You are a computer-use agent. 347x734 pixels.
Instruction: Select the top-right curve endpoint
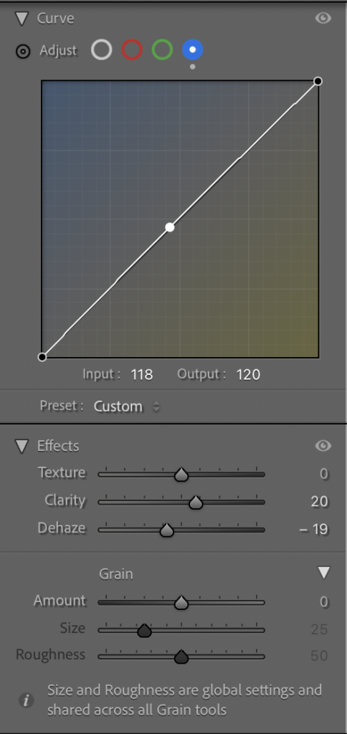[x=318, y=82]
